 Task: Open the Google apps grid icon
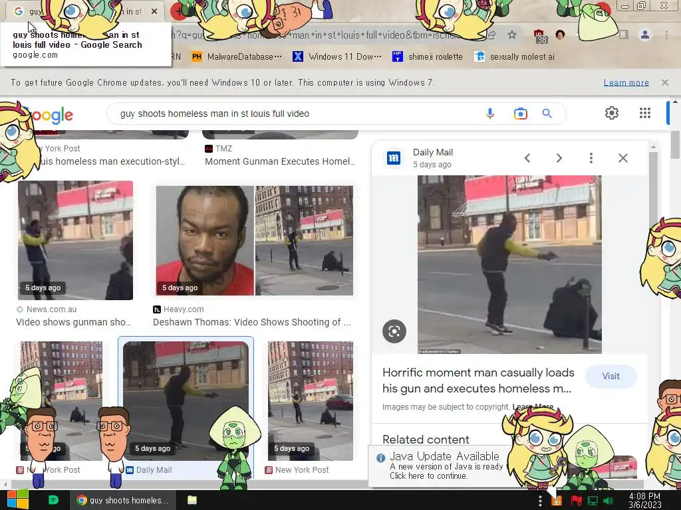click(x=645, y=113)
